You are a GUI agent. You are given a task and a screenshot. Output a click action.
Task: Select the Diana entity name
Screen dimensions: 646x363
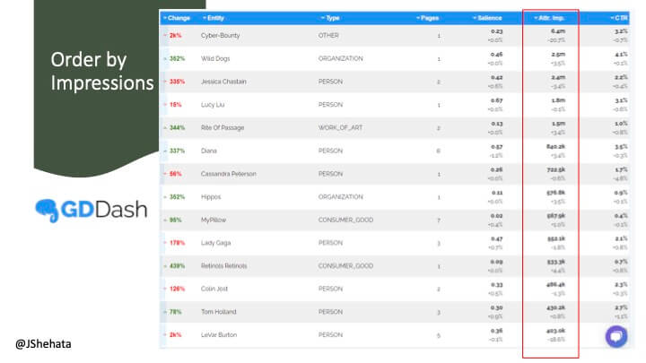pyautogui.click(x=209, y=151)
